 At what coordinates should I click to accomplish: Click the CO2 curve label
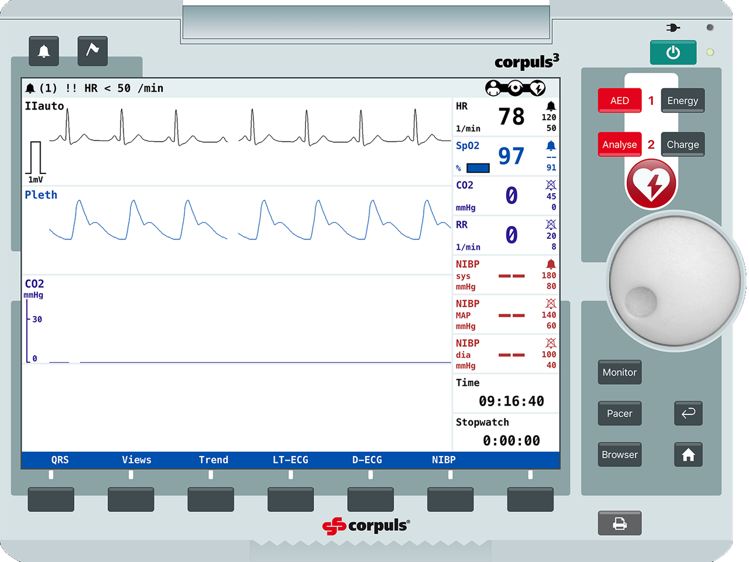coord(34,283)
